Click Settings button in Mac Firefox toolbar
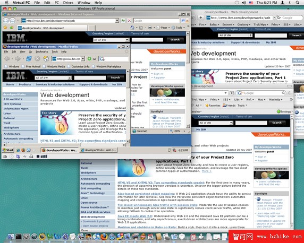 (x=285, y=111)
